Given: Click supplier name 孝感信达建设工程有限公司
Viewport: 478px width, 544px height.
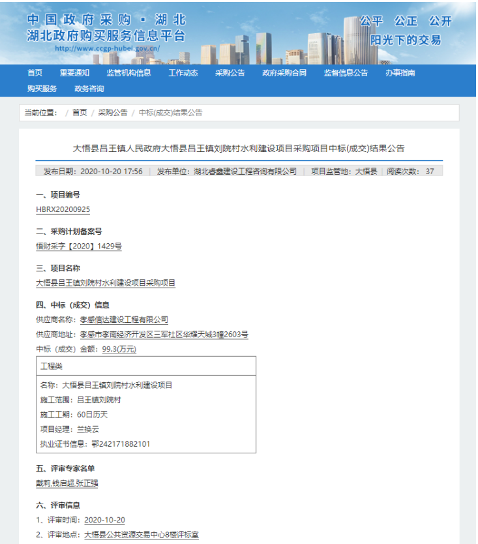Looking at the screenshot, I should [124, 320].
